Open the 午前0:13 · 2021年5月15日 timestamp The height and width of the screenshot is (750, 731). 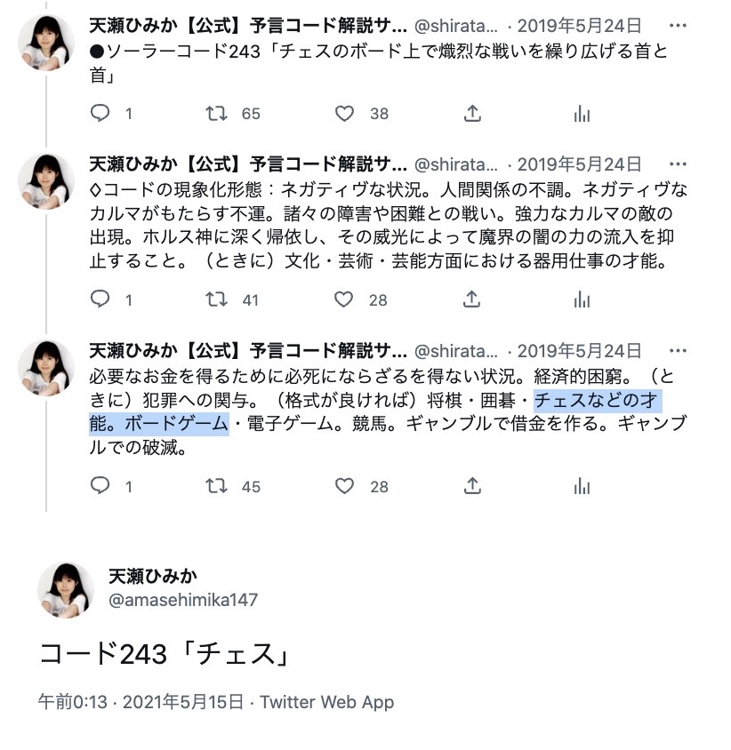coord(141,702)
